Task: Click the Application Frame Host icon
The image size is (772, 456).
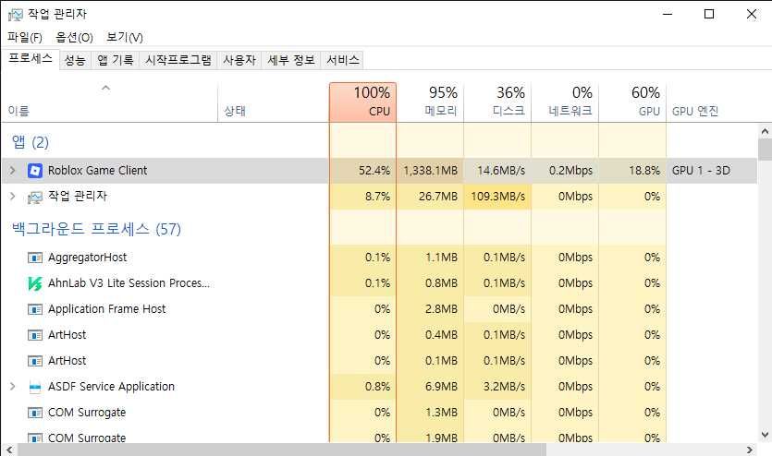Action: 35,309
